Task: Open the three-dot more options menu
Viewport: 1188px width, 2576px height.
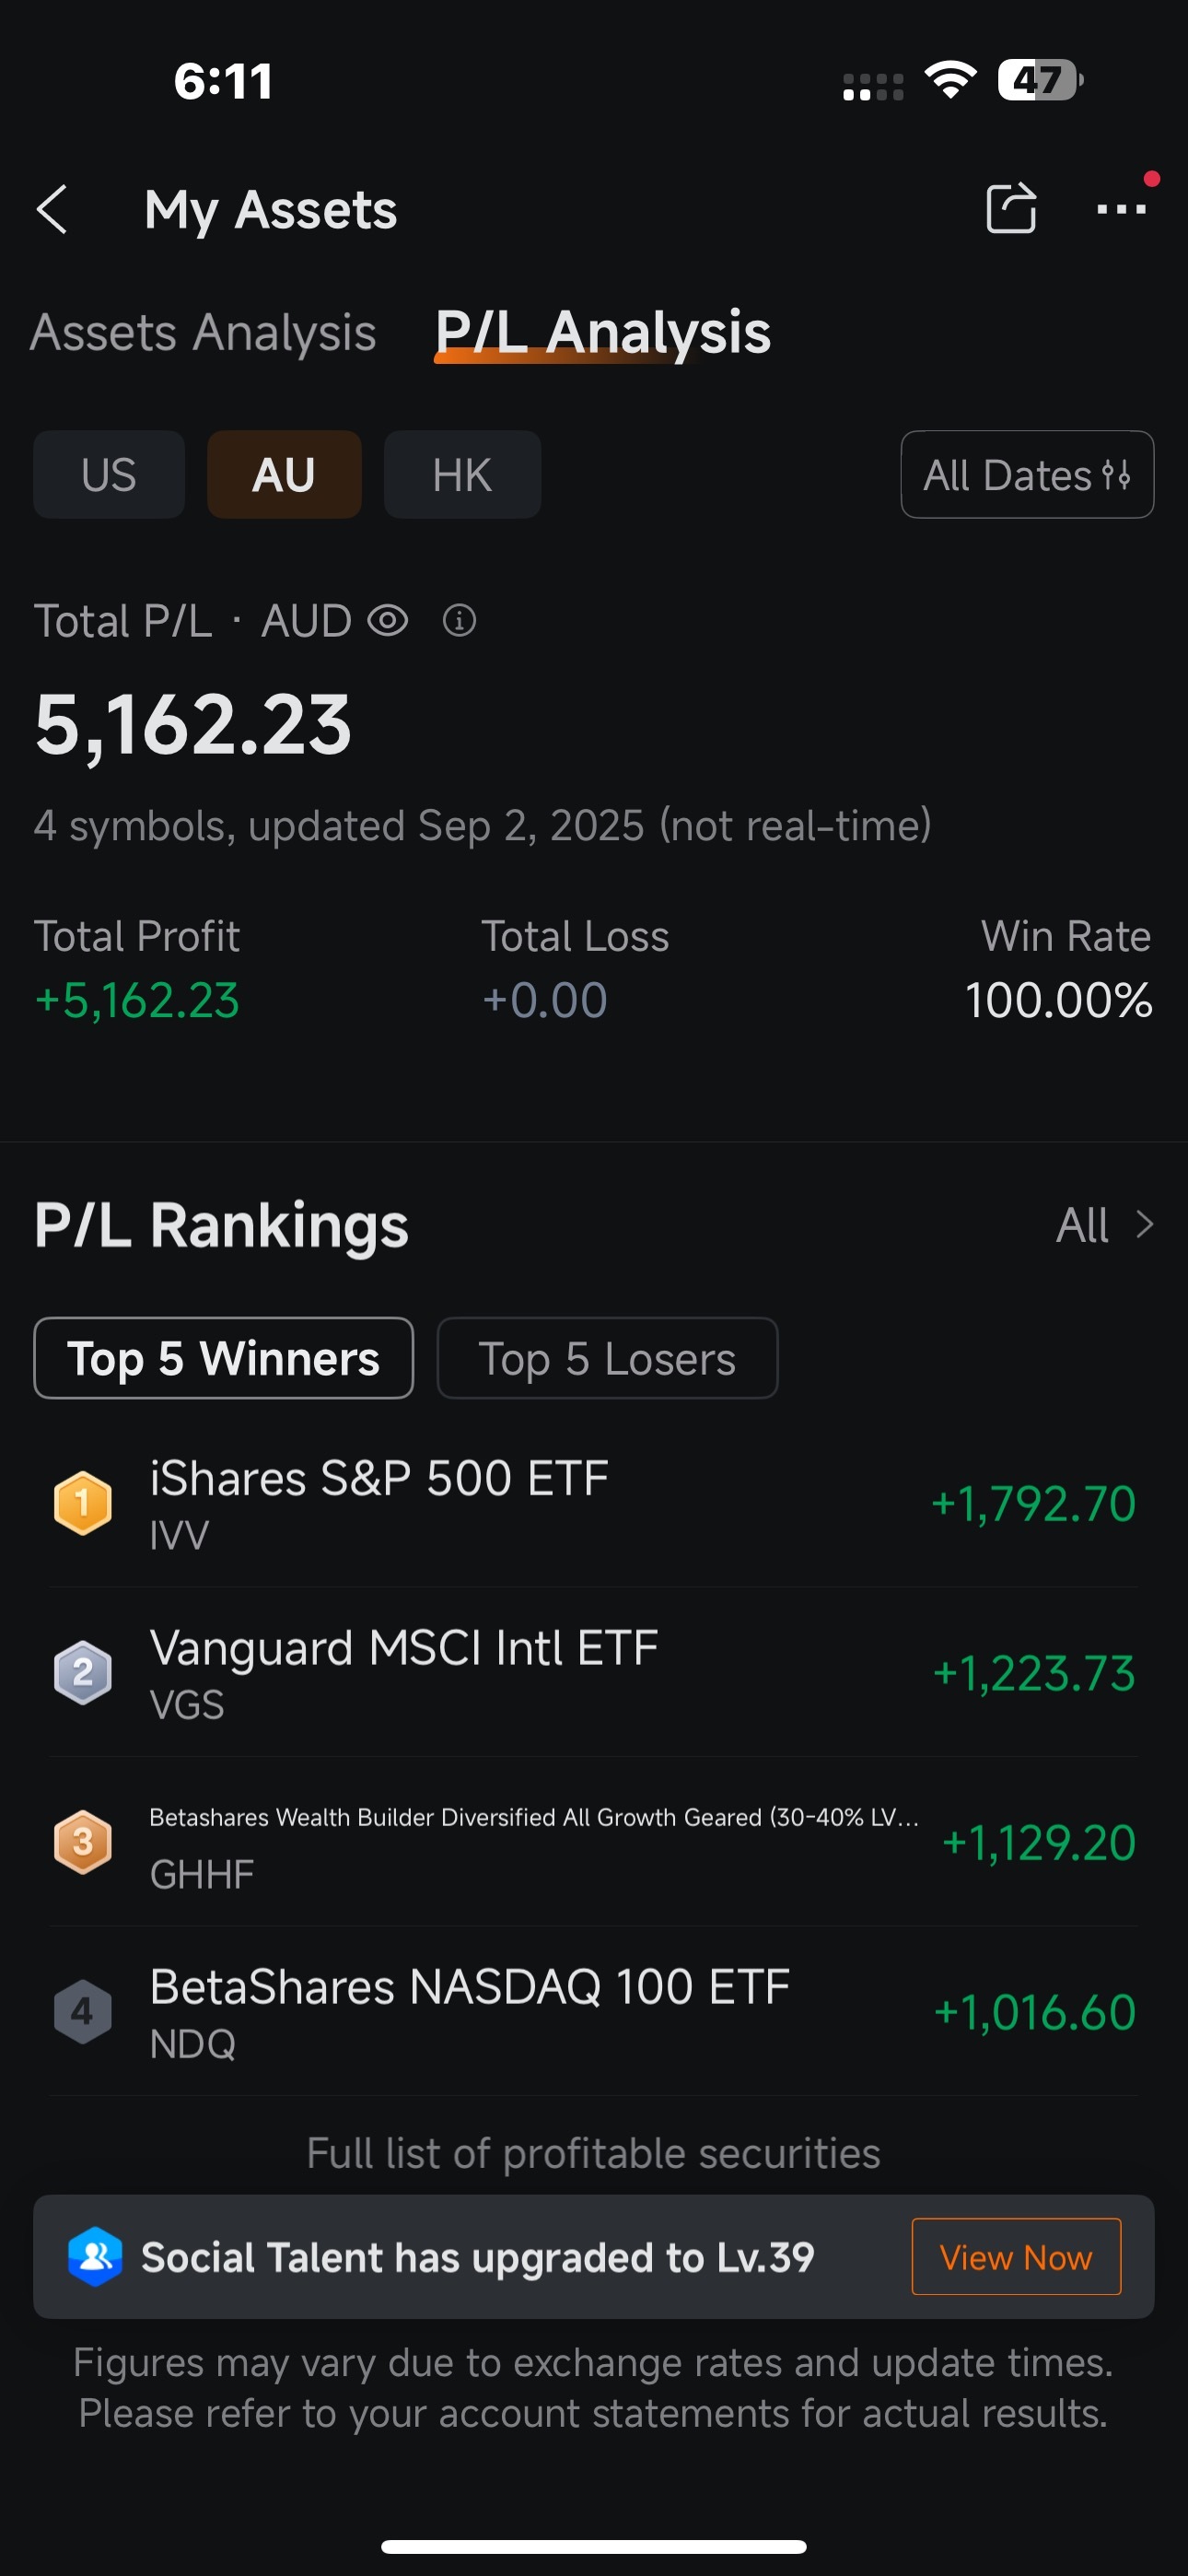Action: tap(1121, 209)
